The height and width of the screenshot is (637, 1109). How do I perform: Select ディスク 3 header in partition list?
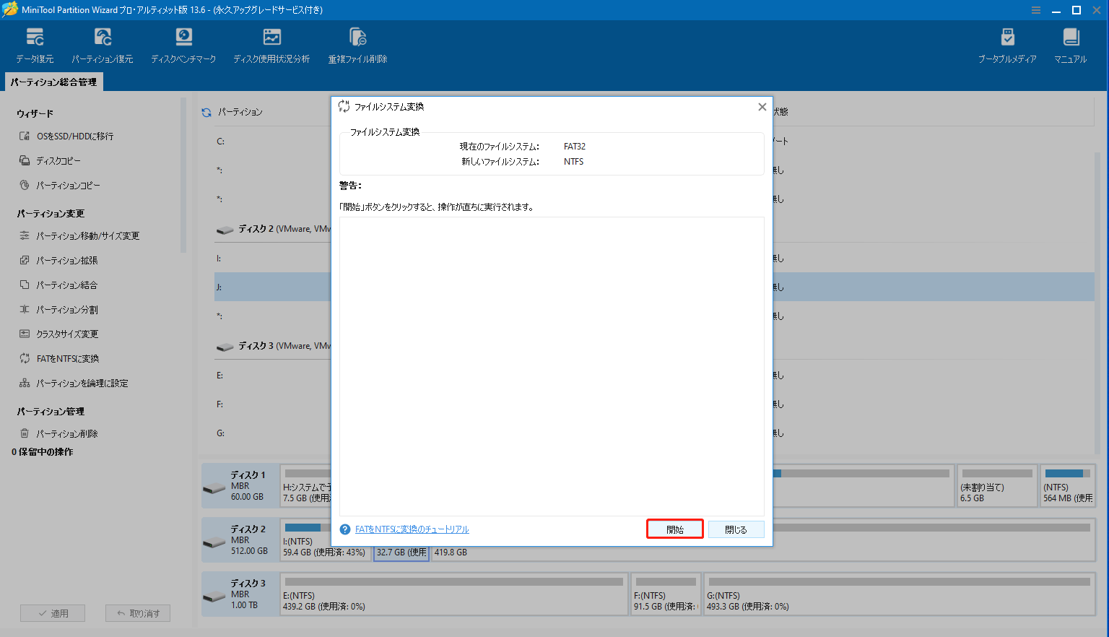pos(274,346)
